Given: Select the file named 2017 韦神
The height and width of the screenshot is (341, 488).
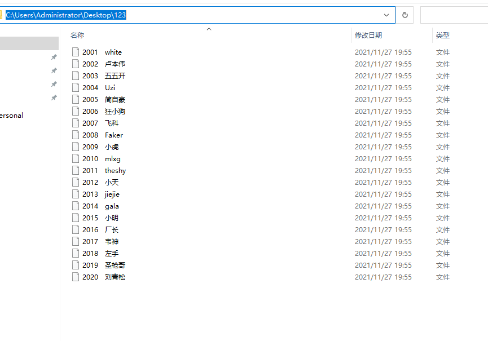Looking at the screenshot, I should [x=100, y=242].
